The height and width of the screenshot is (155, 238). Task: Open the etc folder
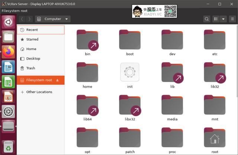point(215,40)
